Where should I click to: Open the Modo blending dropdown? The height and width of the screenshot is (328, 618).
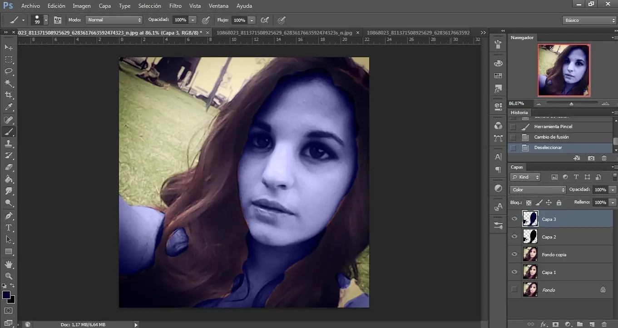tap(114, 20)
